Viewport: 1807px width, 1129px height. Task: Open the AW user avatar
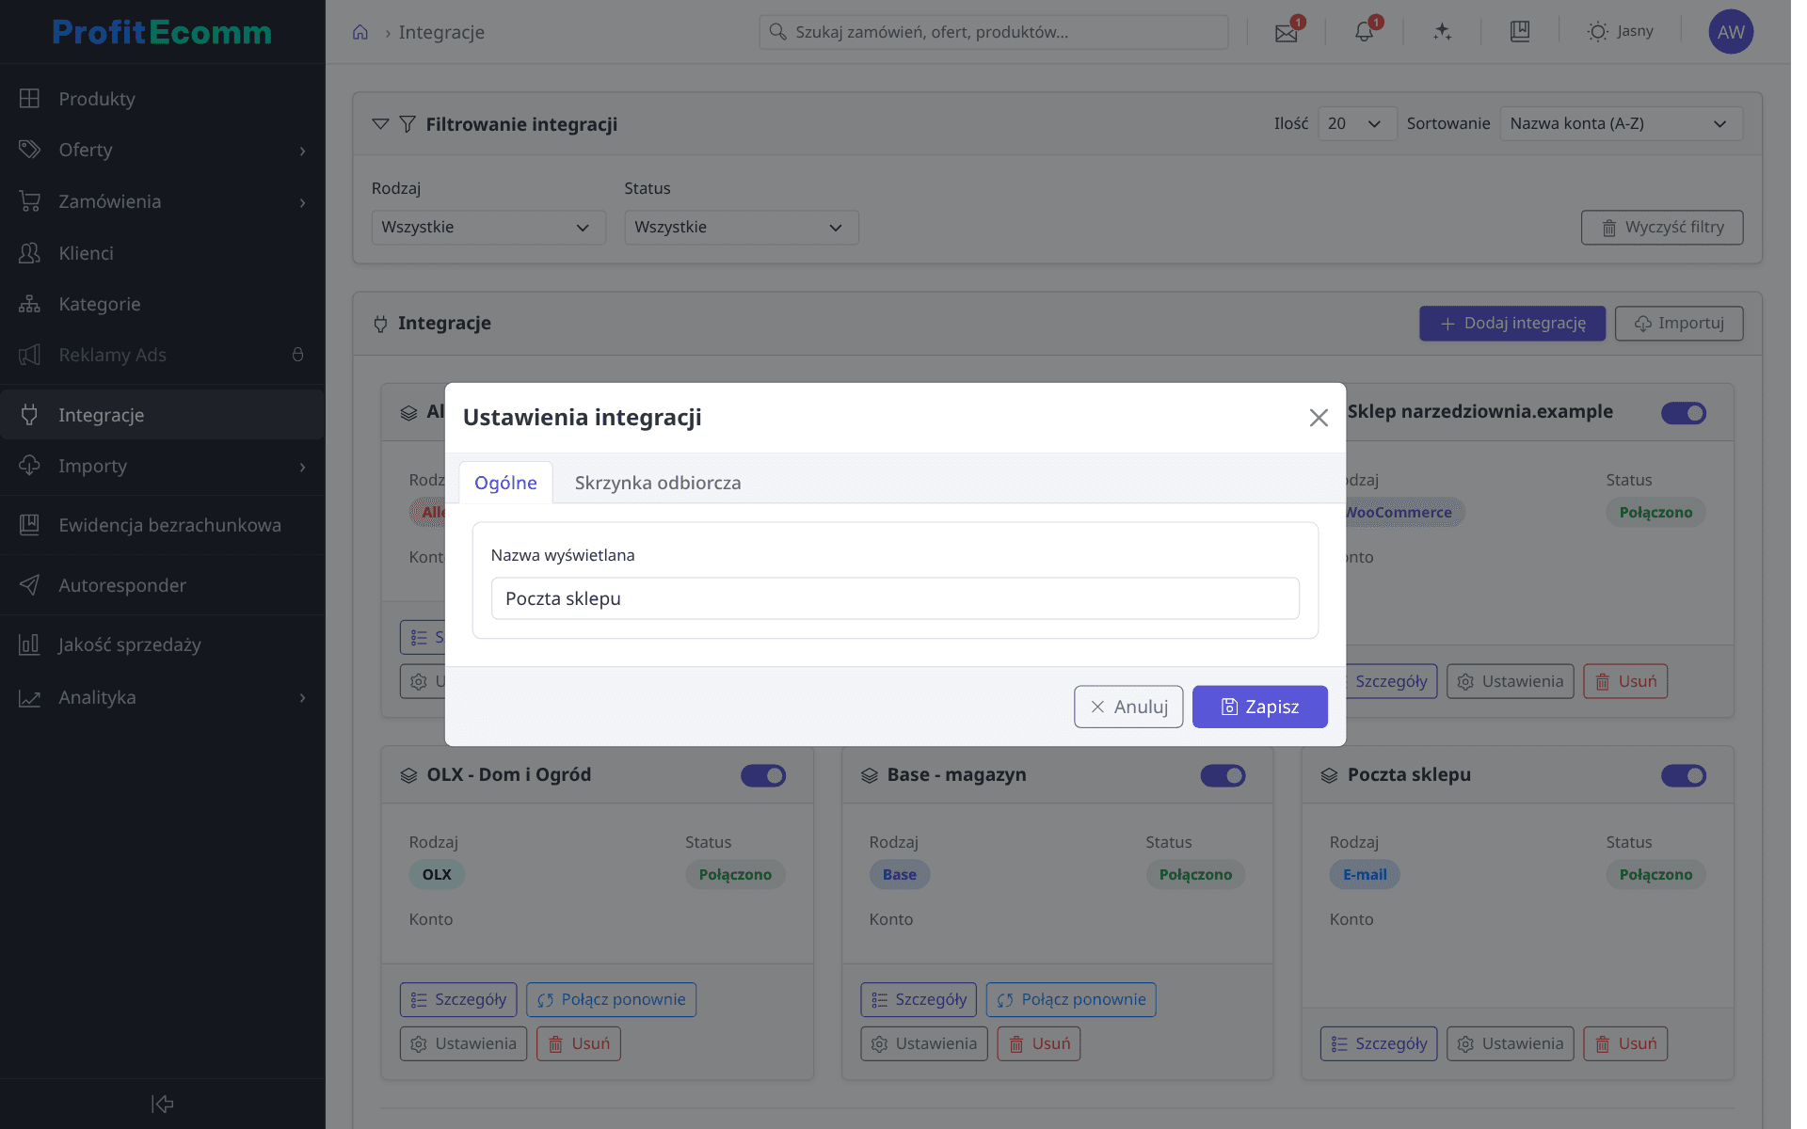[1731, 32]
